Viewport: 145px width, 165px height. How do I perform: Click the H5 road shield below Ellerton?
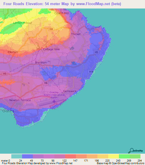coord(5,73)
